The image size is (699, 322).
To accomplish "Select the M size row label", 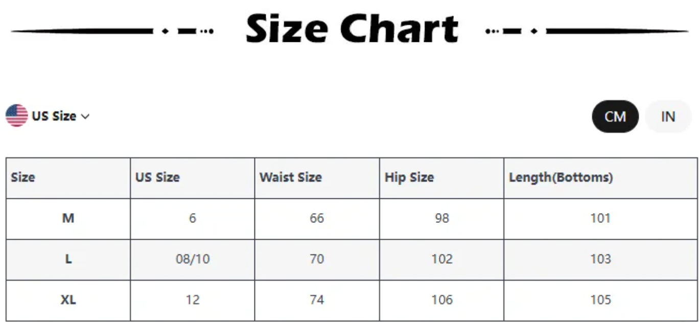I will [x=68, y=218].
